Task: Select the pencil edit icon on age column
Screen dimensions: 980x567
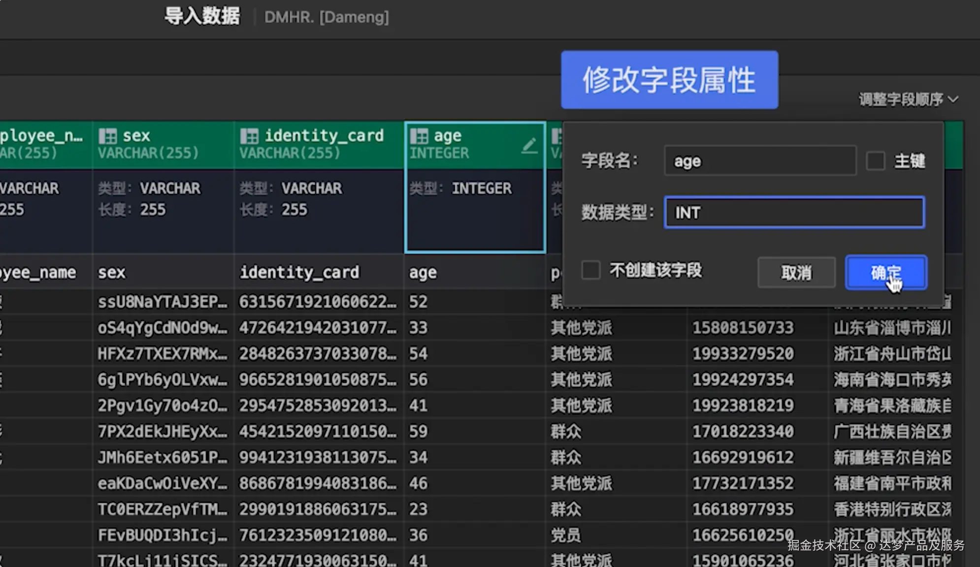Action: [x=530, y=145]
